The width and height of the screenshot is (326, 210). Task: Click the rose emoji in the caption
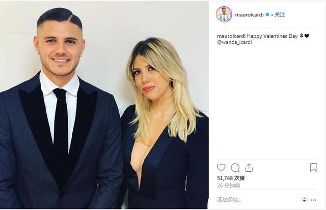[301, 36]
